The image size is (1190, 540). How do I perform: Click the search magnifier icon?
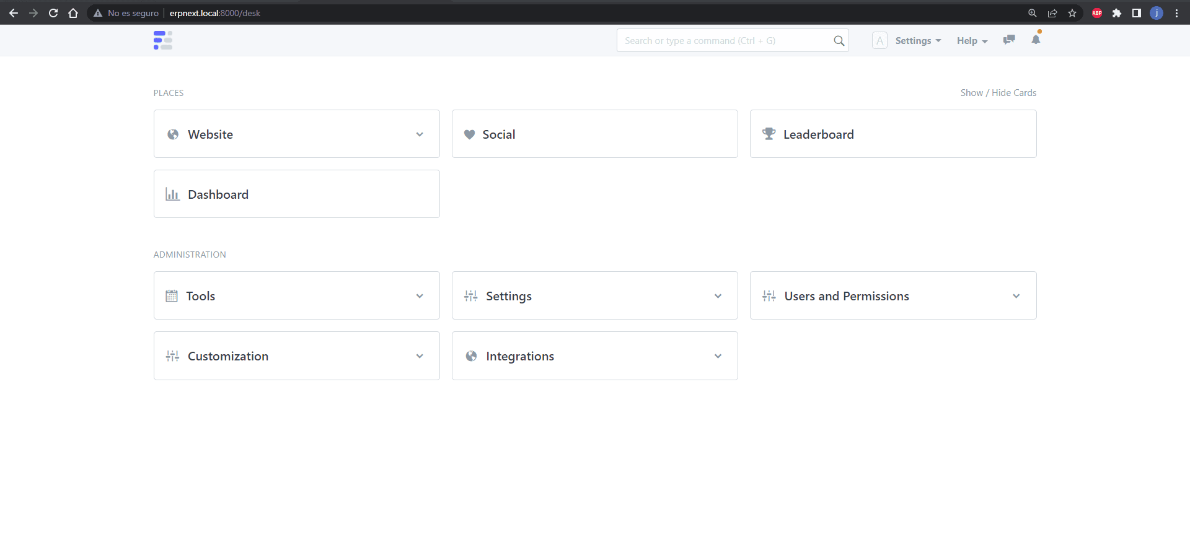coord(839,41)
